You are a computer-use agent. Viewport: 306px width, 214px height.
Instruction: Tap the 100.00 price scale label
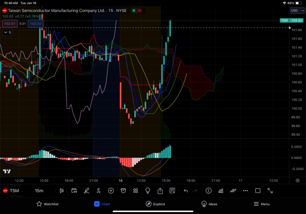pyautogui.click(x=297, y=108)
